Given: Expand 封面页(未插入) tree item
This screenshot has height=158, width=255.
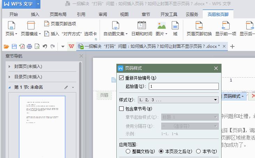Looking at the screenshot, I should (9, 67).
